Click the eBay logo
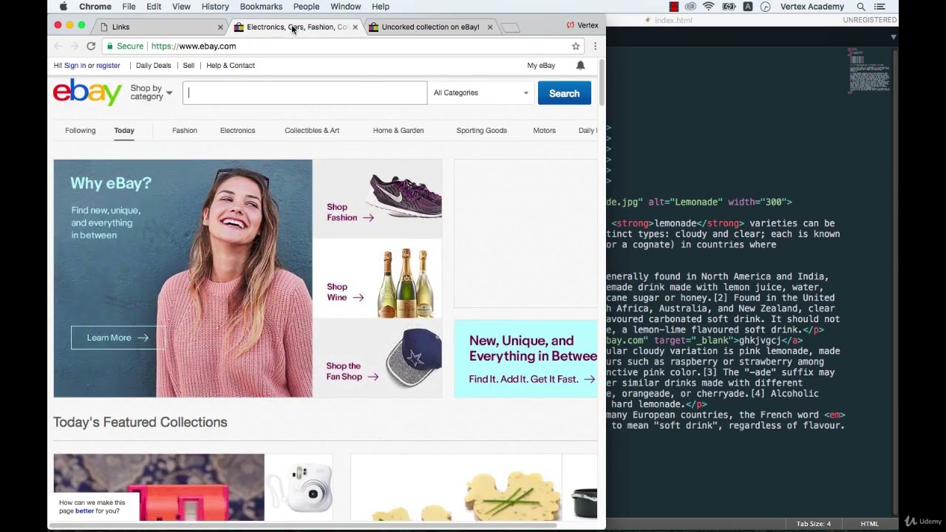 pos(87,92)
